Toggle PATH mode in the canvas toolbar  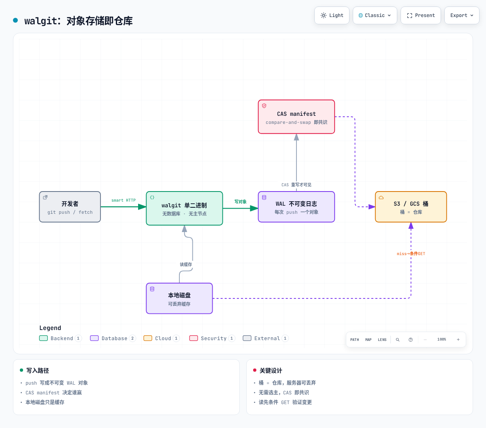tap(355, 340)
